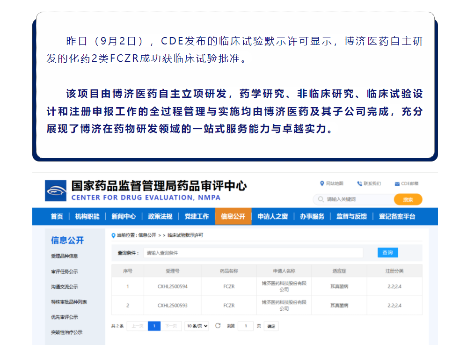Switch to the 申请人之窗 tab
This screenshot has height=359, width=467.
click(273, 216)
